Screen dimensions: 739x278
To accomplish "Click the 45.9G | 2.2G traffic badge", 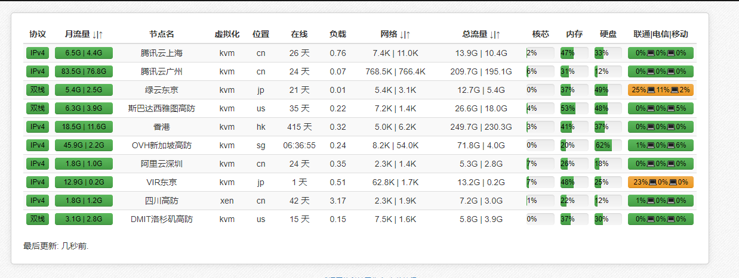I will click(x=84, y=145).
